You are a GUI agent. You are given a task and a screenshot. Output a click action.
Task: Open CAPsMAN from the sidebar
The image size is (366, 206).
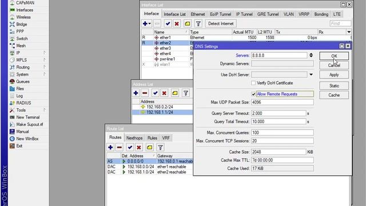coord(25,3)
